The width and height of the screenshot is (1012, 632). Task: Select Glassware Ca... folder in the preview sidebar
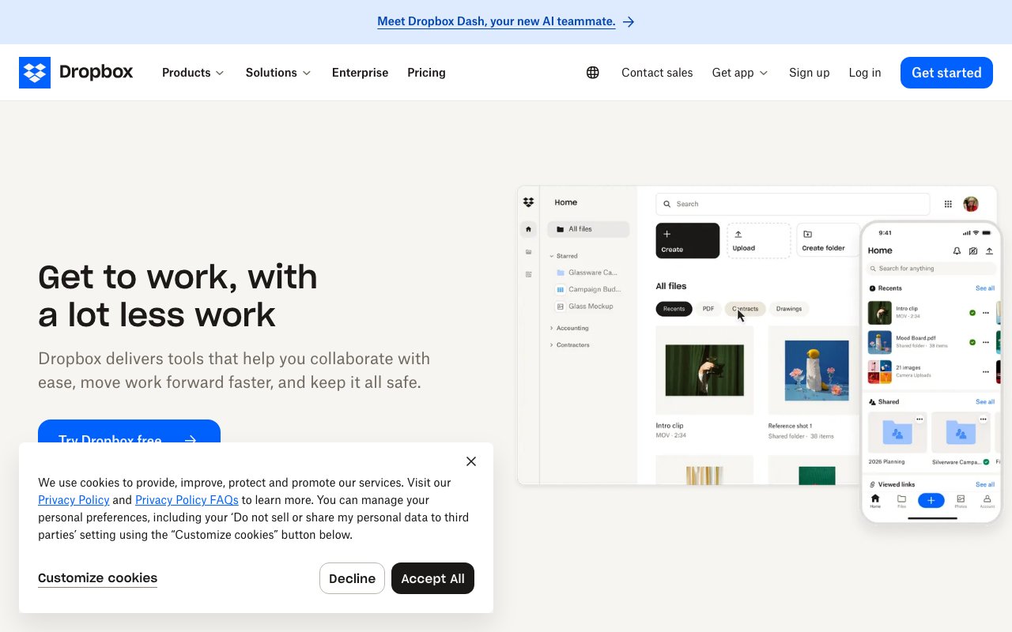586,273
